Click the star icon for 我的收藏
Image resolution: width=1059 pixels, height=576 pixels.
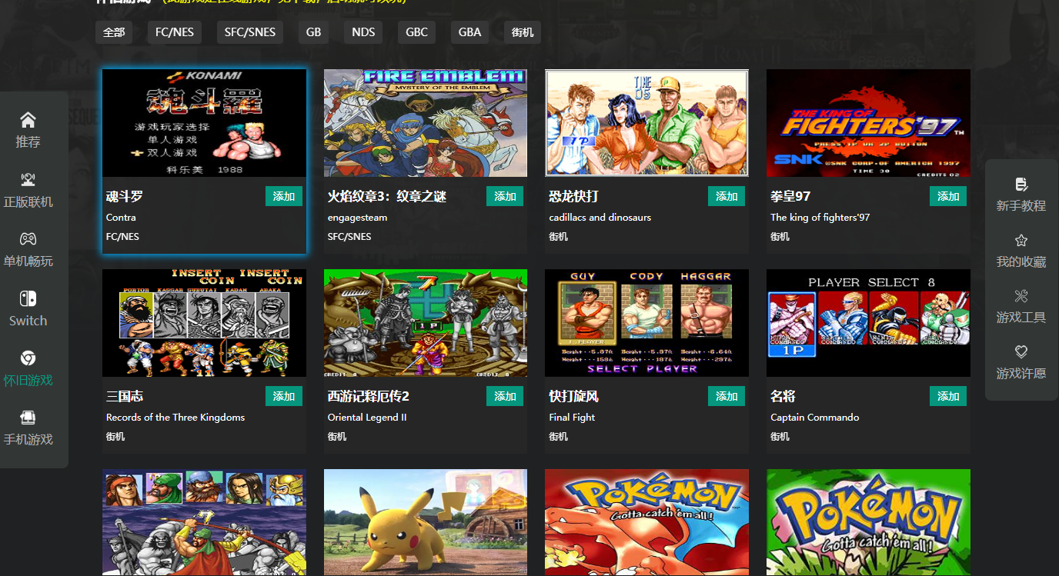coord(1021,240)
